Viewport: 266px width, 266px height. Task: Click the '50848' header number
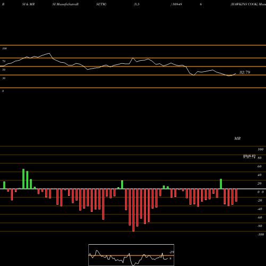coord(177,4)
